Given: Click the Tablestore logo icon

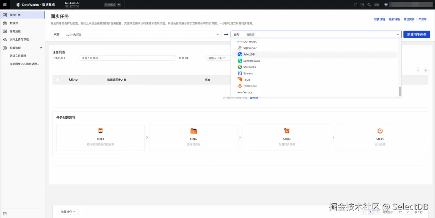Looking at the screenshot, I should tap(240, 86).
